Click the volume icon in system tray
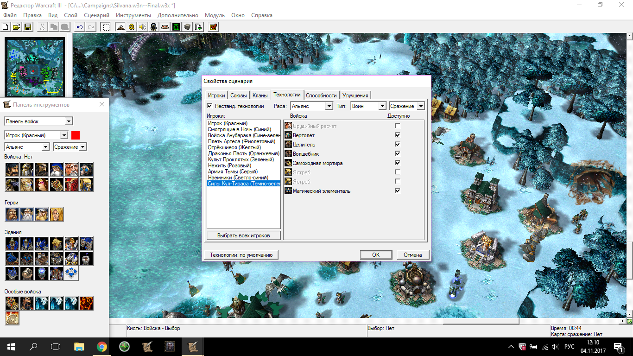 tap(554, 346)
